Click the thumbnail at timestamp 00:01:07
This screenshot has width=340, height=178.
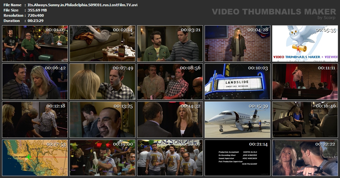coord(35,44)
